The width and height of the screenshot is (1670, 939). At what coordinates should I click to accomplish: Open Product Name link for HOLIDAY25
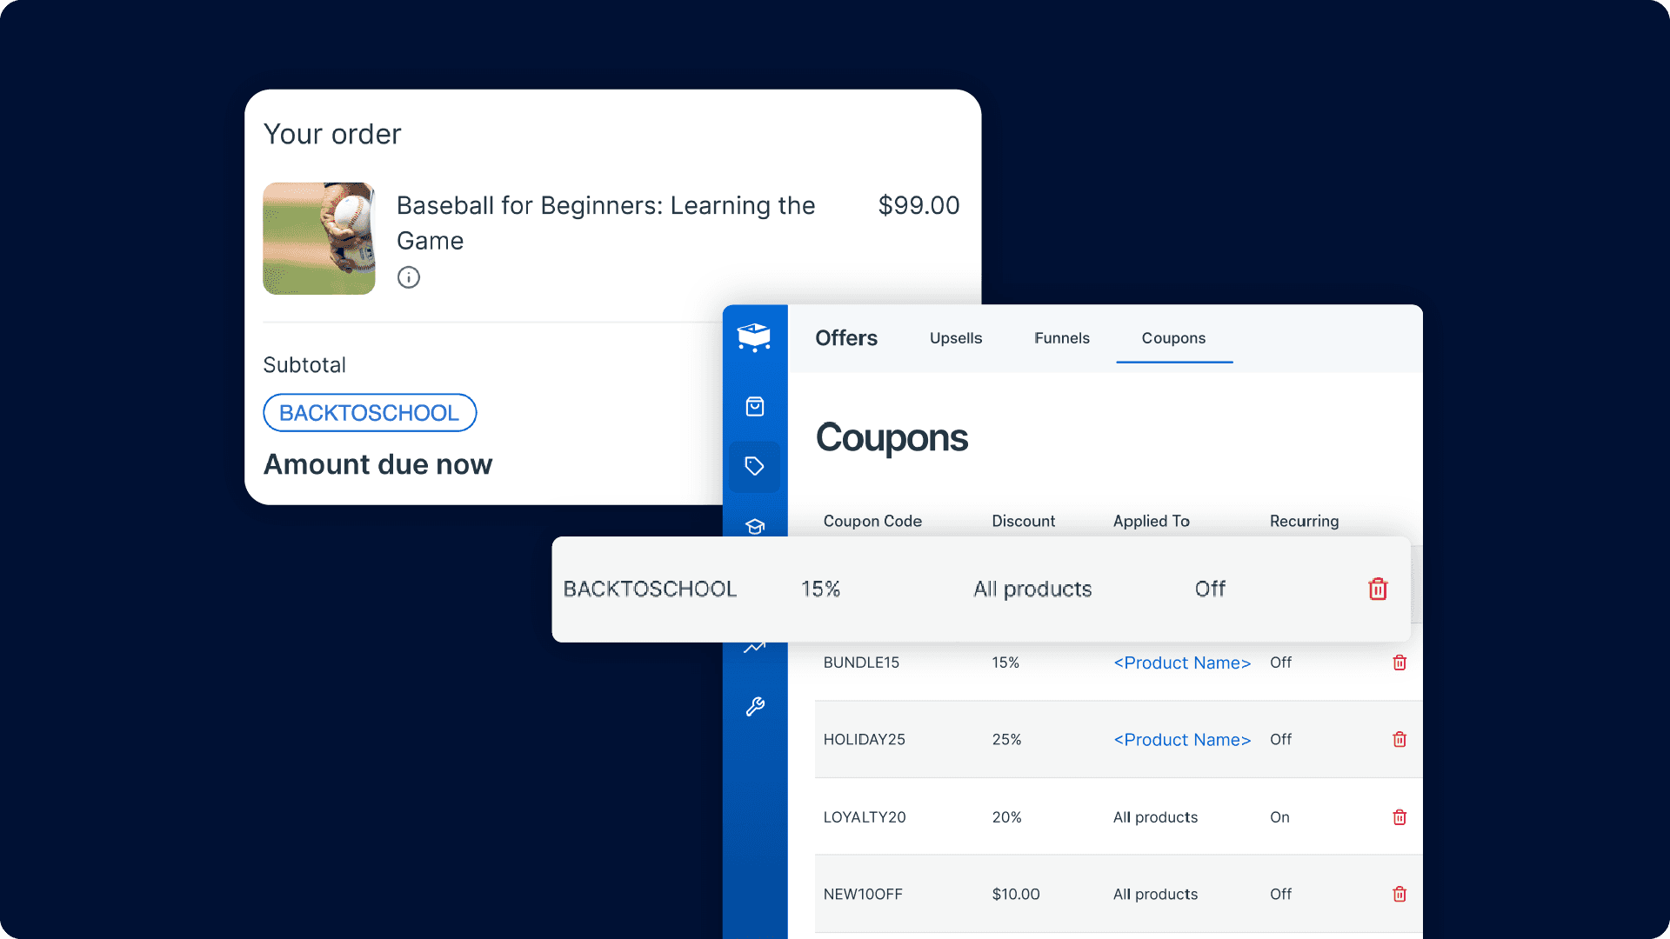click(x=1181, y=740)
